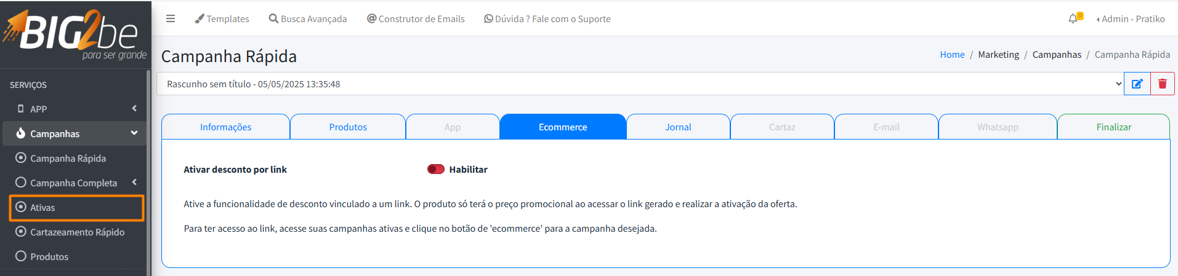1178x276 pixels.
Task: Open Busca Avançada search
Action: click(x=308, y=18)
